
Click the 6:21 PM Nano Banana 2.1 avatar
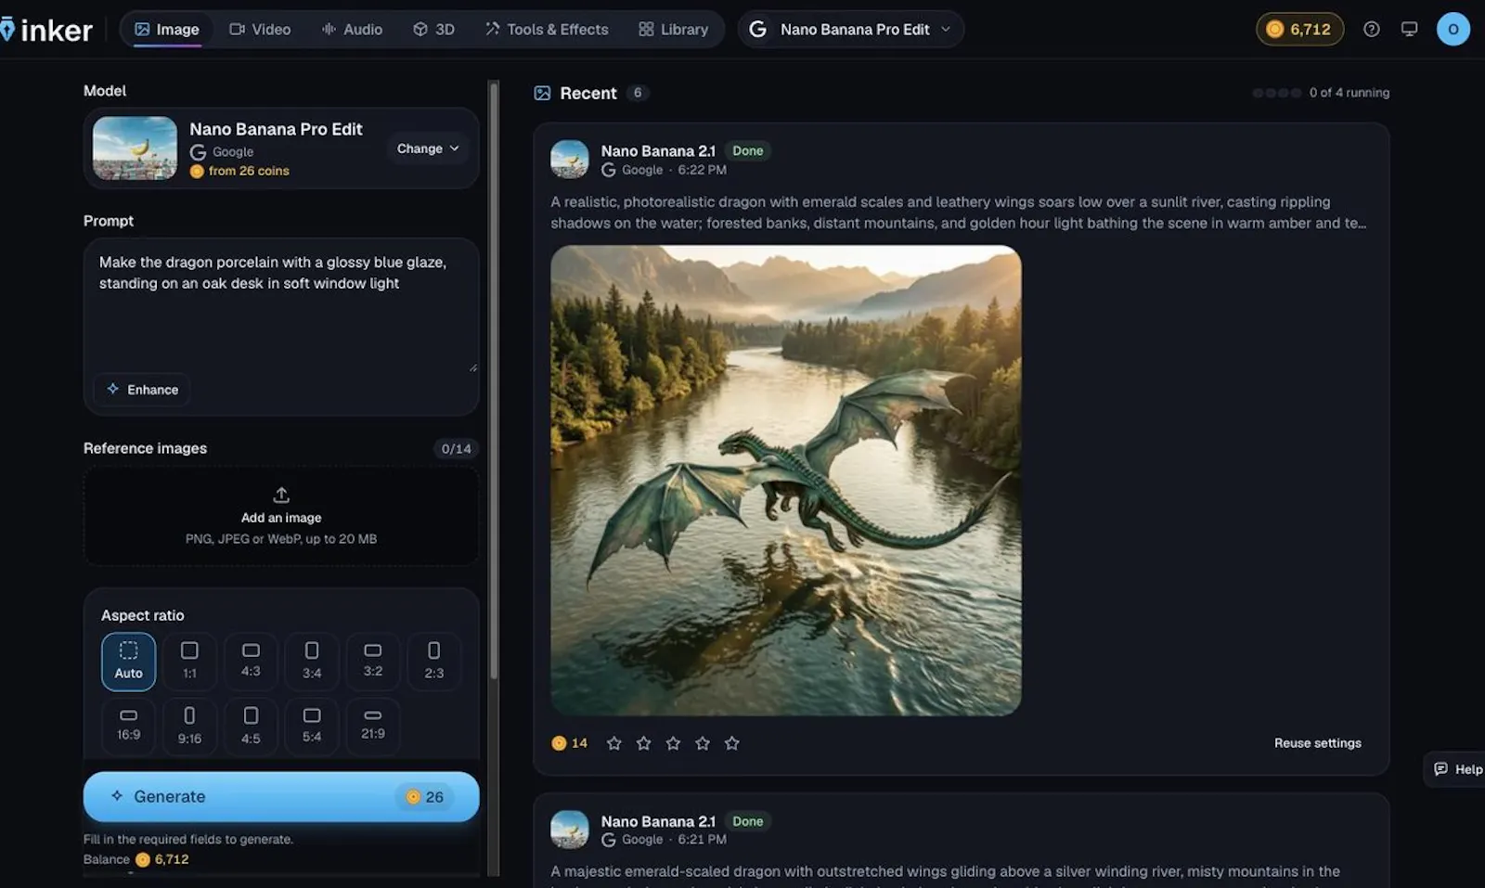[x=569, y=829]
